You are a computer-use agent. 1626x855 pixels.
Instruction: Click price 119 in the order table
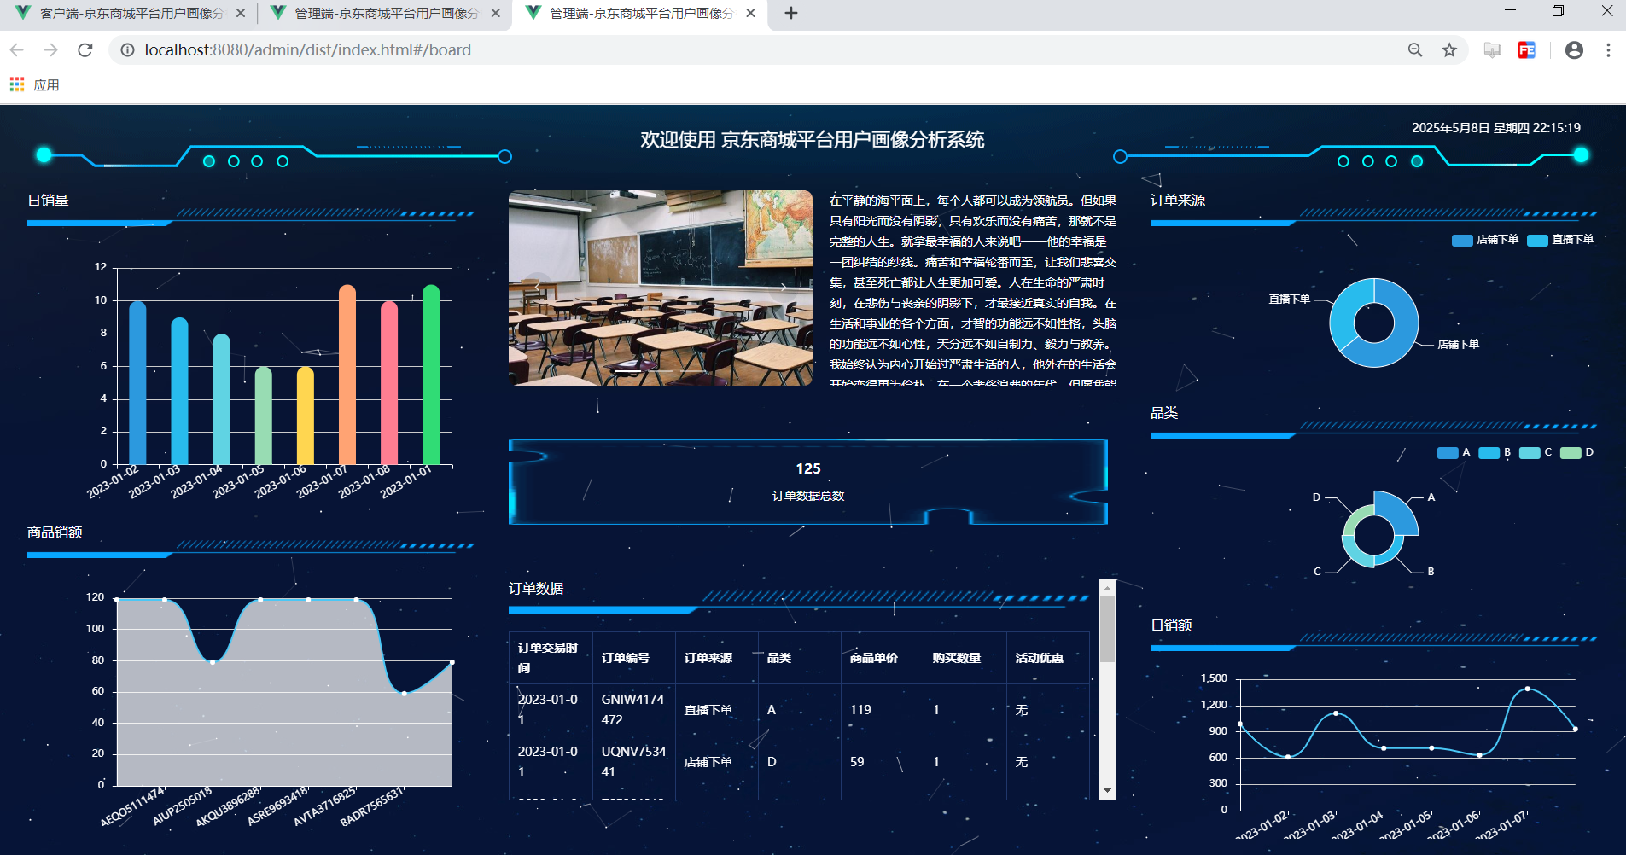[x=860, y=710]
